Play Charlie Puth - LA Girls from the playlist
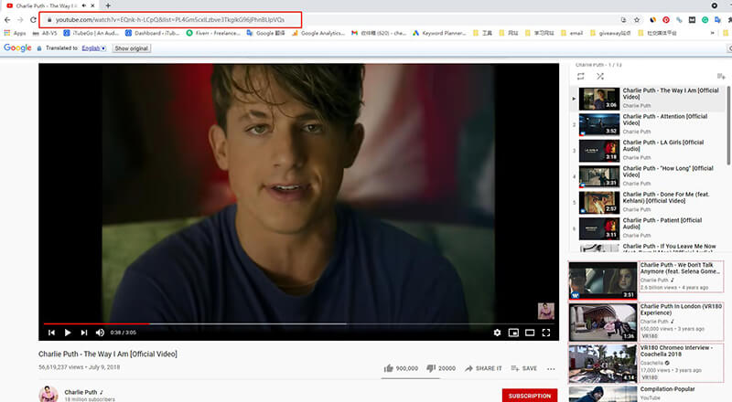The image size is (732, 402). 649,150
